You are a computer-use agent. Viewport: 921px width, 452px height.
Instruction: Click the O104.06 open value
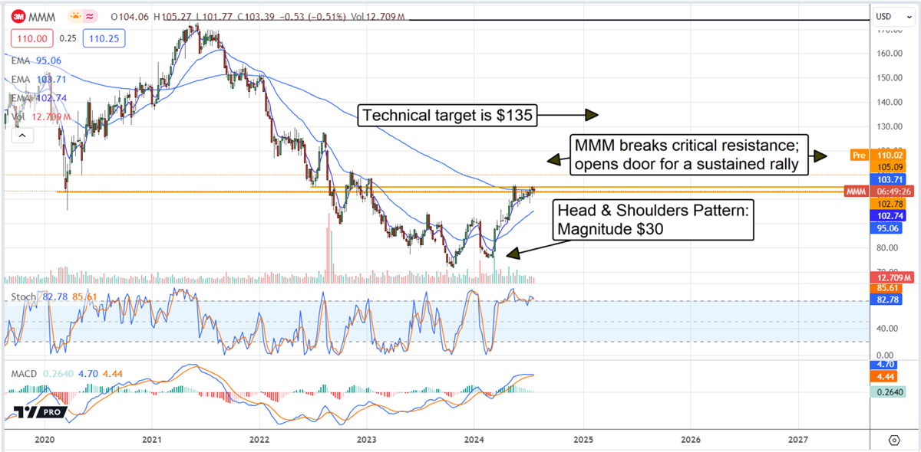click(x=131, y=16)
